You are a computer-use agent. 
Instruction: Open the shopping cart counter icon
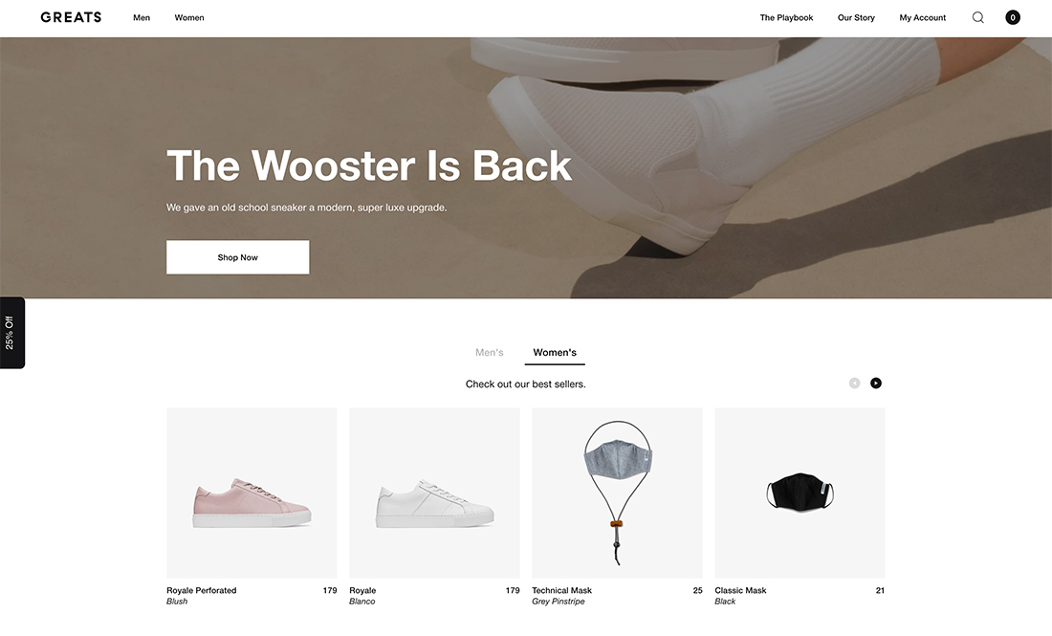pos(1013,17)
